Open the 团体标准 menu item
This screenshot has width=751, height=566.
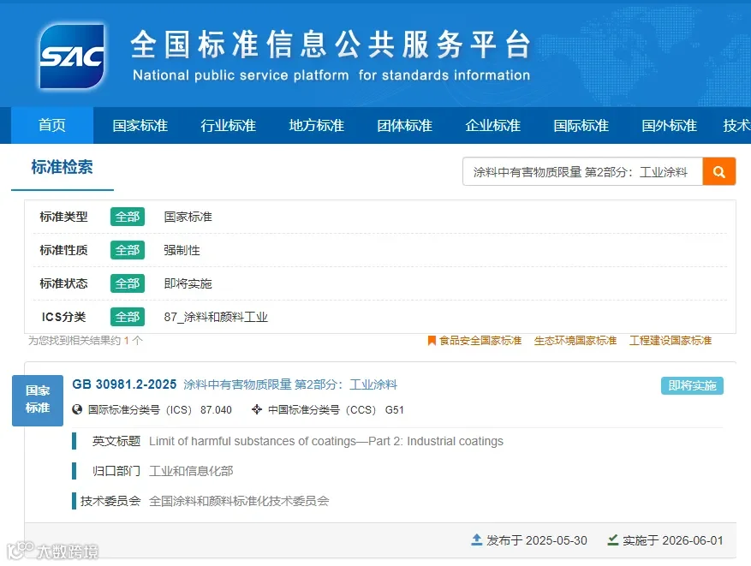pyautogui.click(x=404, y=125)
